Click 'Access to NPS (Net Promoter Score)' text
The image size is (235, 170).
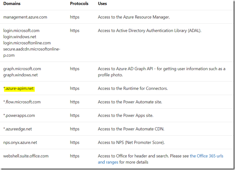coord(131,143)
